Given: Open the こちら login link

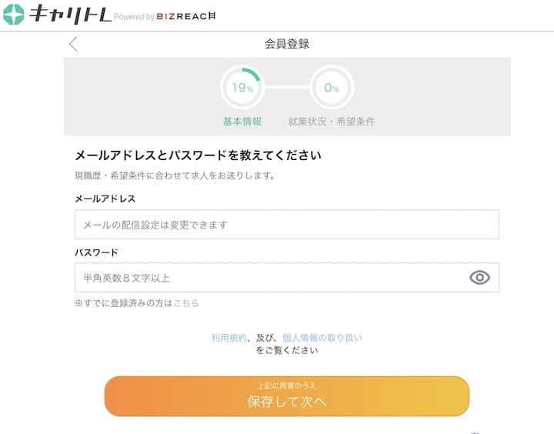Looking at the screenshot, I should [x=186, y=303].
